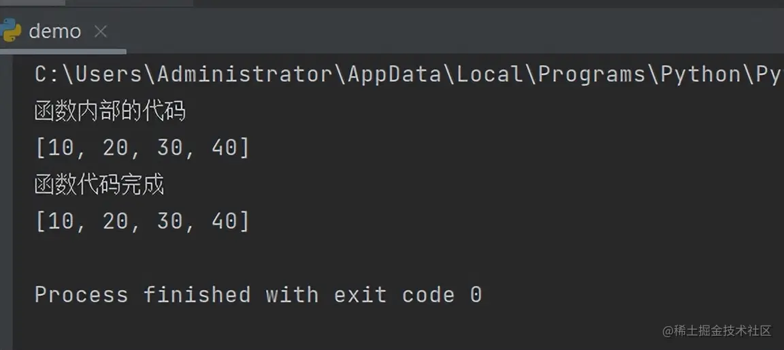The width and height of the screenshot is (784, 350).
Task: Click the second [10, 20, 30, 40] output
Action: 142,221
